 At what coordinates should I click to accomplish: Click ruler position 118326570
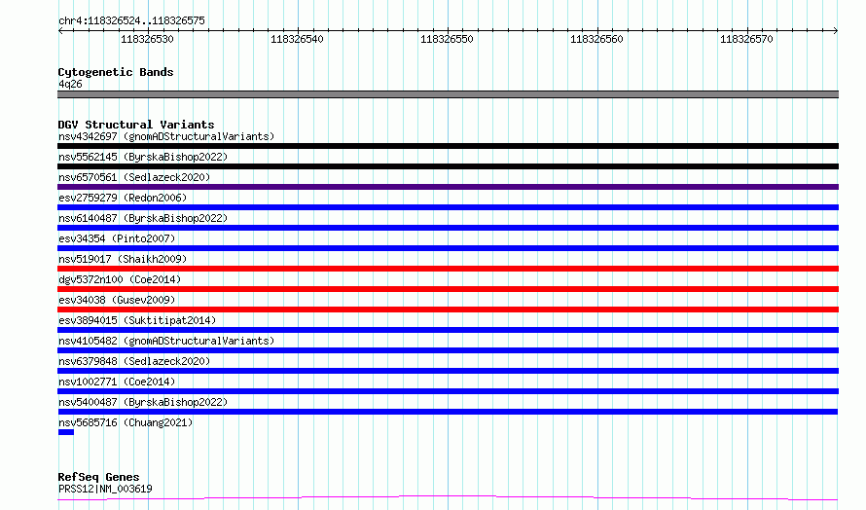click(x=746, y=39)
